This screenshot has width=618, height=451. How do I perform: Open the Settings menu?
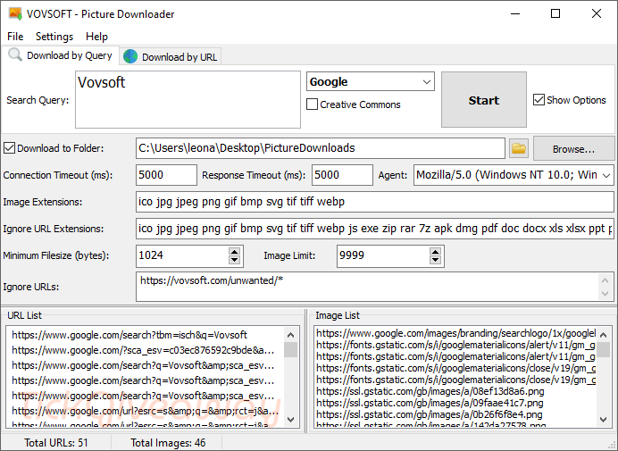pos(54,37)
